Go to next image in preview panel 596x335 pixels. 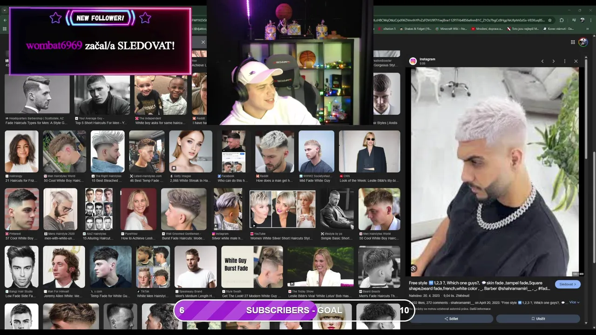pos(553,61)
